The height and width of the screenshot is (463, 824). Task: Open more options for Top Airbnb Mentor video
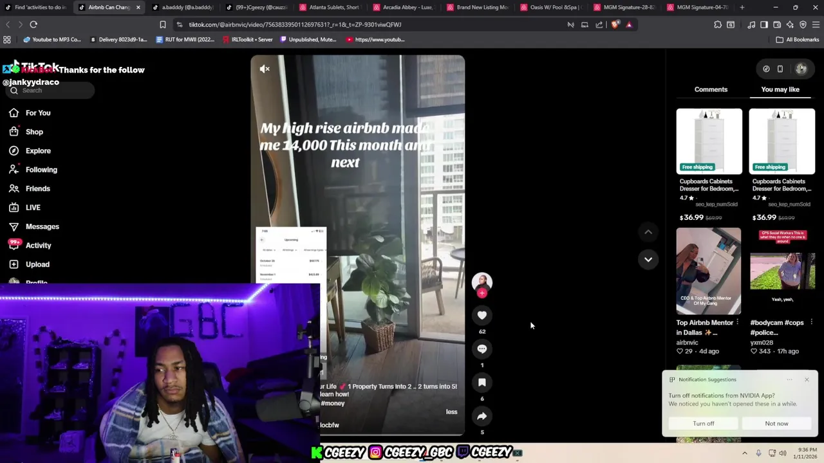(x=738, y=322)
